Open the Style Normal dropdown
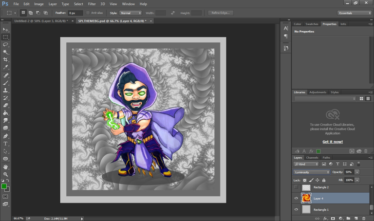Screen dimensions: 374x221 pyautogui.click(x=131, y=13)
